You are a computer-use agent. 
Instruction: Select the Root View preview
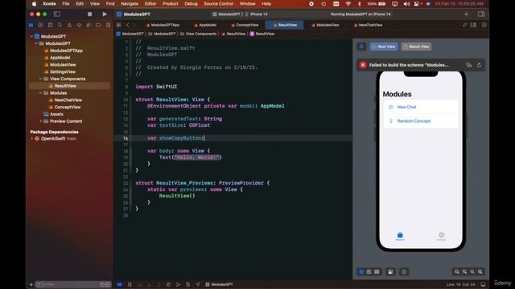pos(384,47)
